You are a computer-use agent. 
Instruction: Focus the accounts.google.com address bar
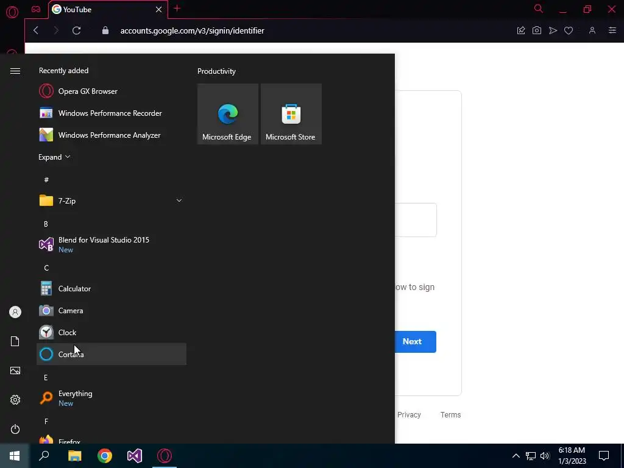pos(192,30)
